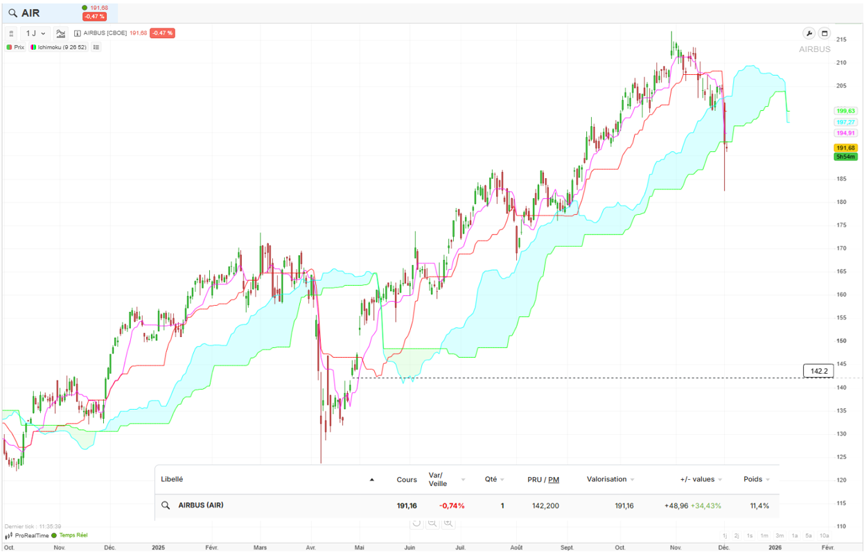The width and height of the screenshot is (864, 554).
Task: Click the yellow 191,68 current price tag
Action: click(x=846, y=148)
